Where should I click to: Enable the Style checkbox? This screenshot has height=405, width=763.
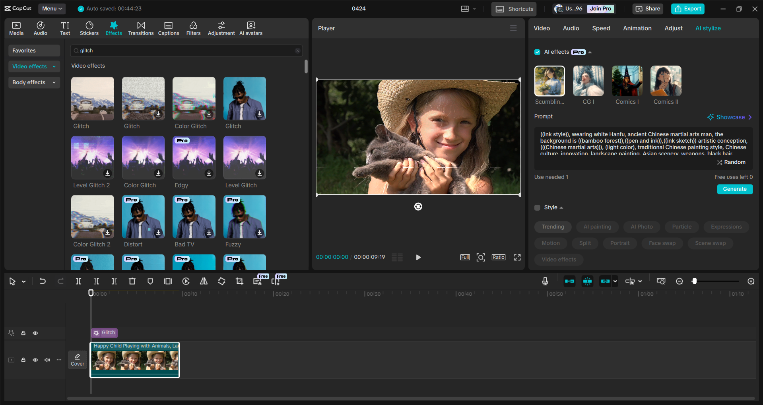(x=537, y=207)
